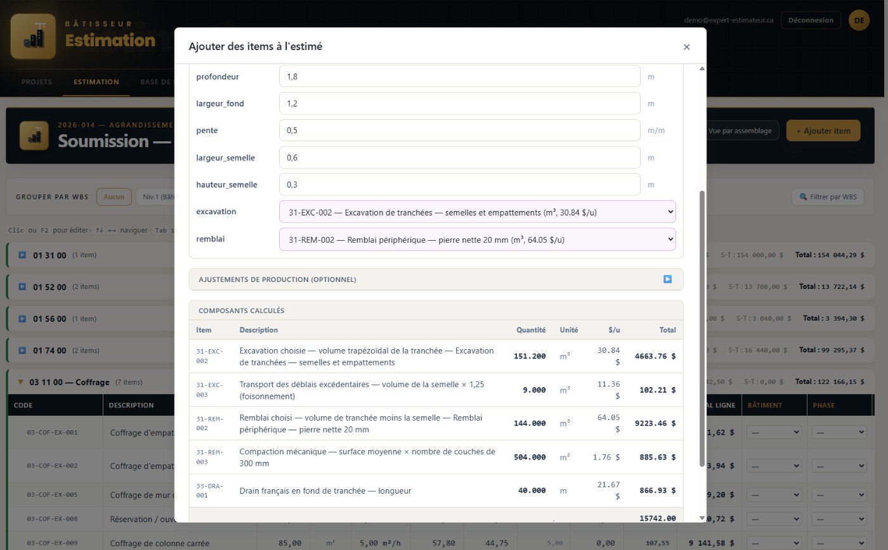Select the Estimation tab
This screenshot has width=888, height=550.
[x=96, y=82]
